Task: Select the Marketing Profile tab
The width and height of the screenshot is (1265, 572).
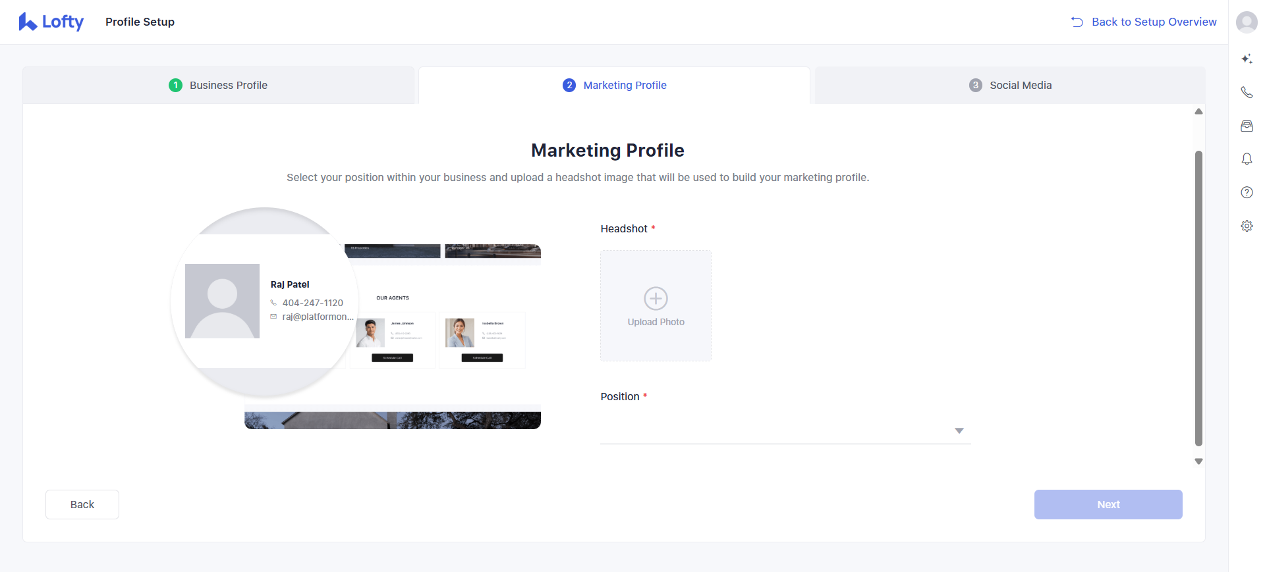Action: click(x=615, y=86)
